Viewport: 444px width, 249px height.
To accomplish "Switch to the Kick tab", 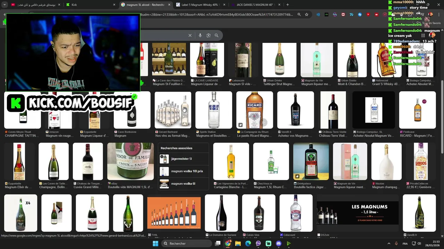I will pos(91,5).
